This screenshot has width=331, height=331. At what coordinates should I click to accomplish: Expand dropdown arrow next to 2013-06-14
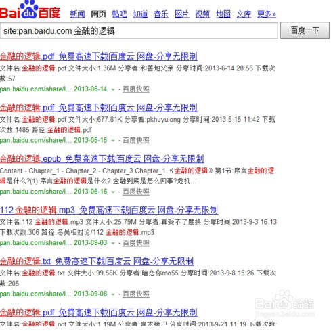click(x=113, y=89)
